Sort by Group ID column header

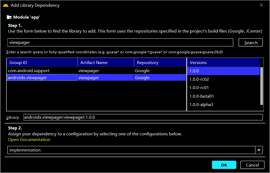click(x=42, y=62)
